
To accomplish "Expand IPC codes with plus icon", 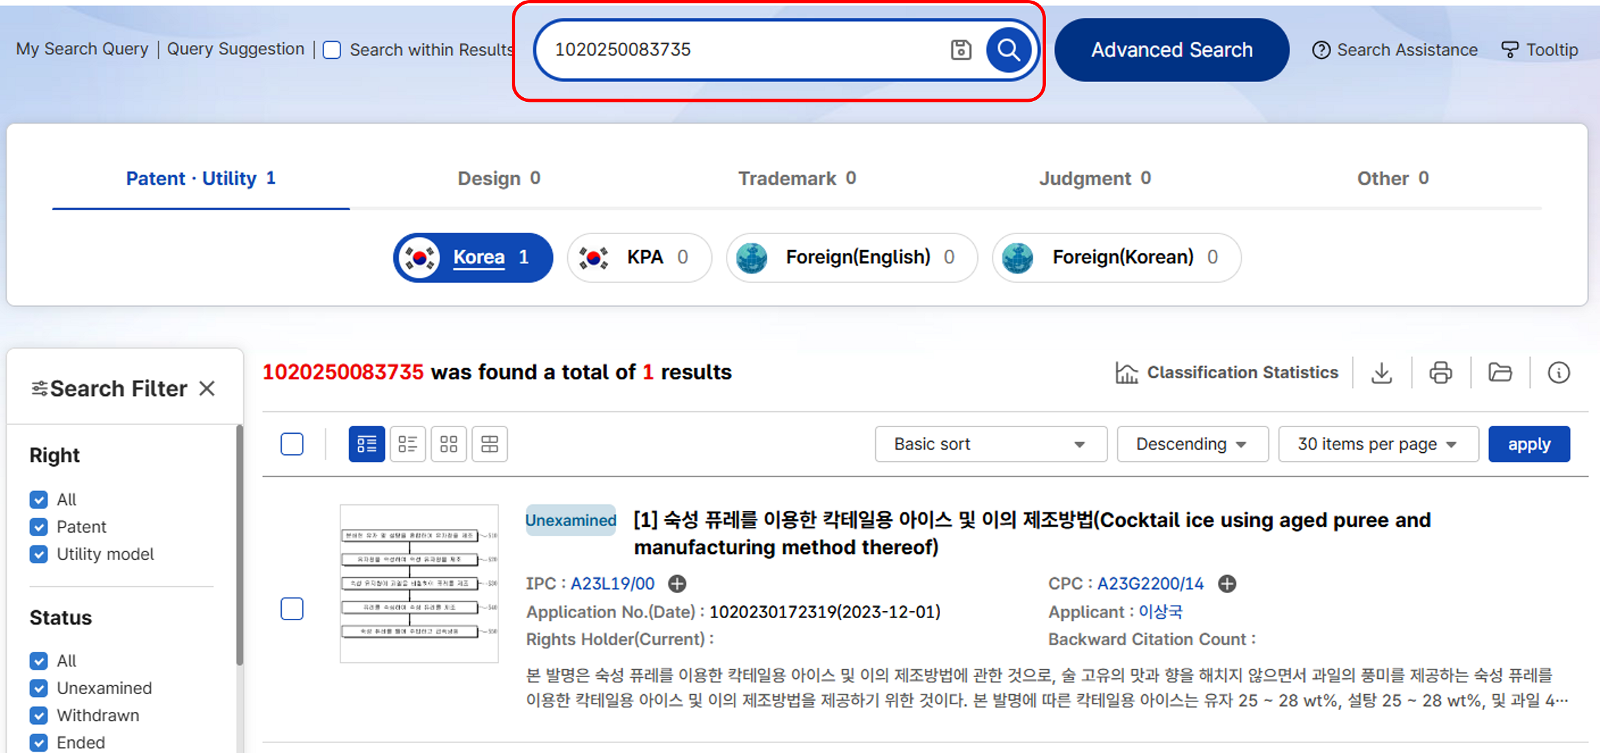I will (677, 584).
